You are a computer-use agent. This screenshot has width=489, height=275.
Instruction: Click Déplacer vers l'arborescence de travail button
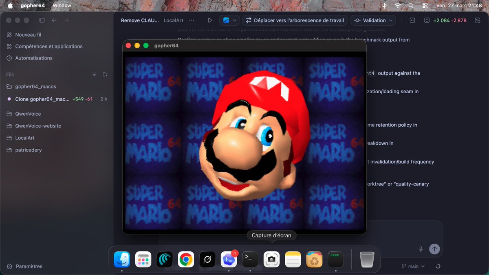[295, 20]
